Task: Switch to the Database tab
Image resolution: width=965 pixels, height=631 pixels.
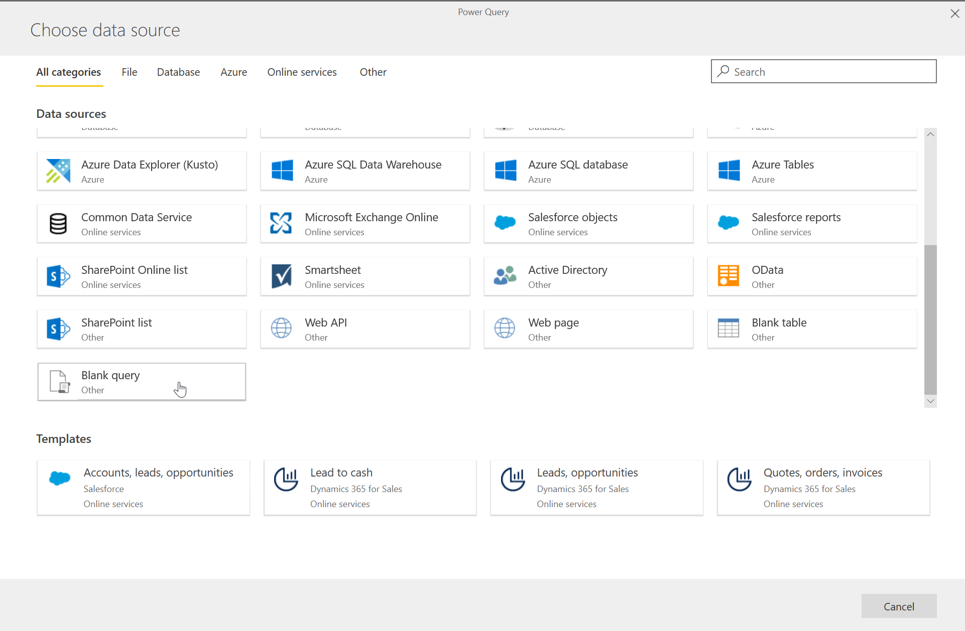Action: click(x=178, y=72)
